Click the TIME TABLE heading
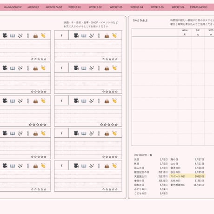 (140, 20)
